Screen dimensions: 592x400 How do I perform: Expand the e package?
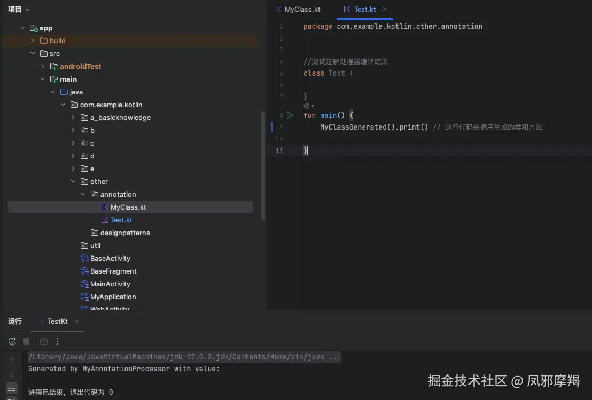click(73, 169)
